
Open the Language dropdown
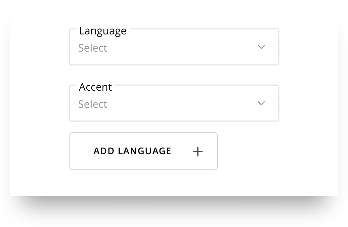[174, 47]
